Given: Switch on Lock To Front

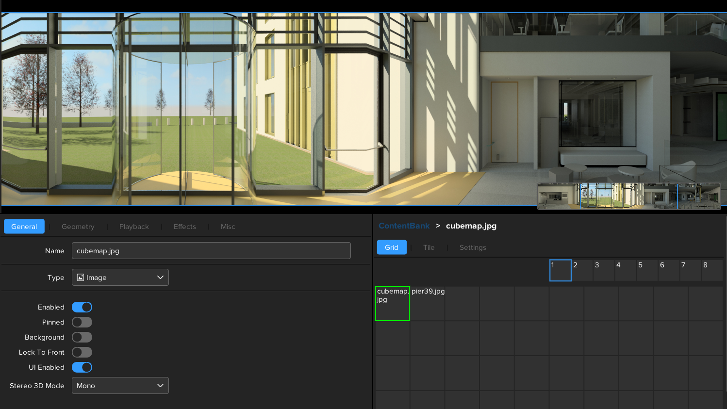Looking at the screenshot, I should point(82,352).
